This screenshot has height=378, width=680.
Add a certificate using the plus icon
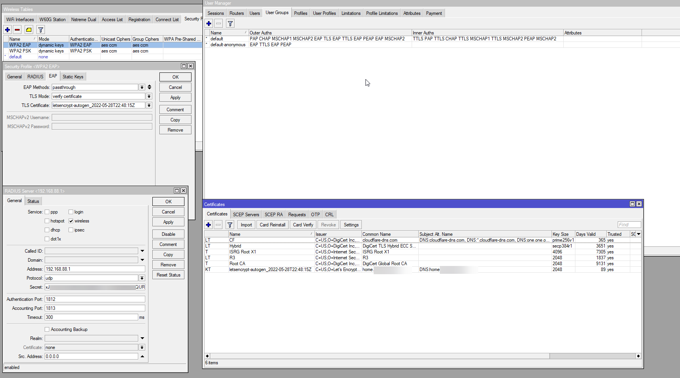208,225
